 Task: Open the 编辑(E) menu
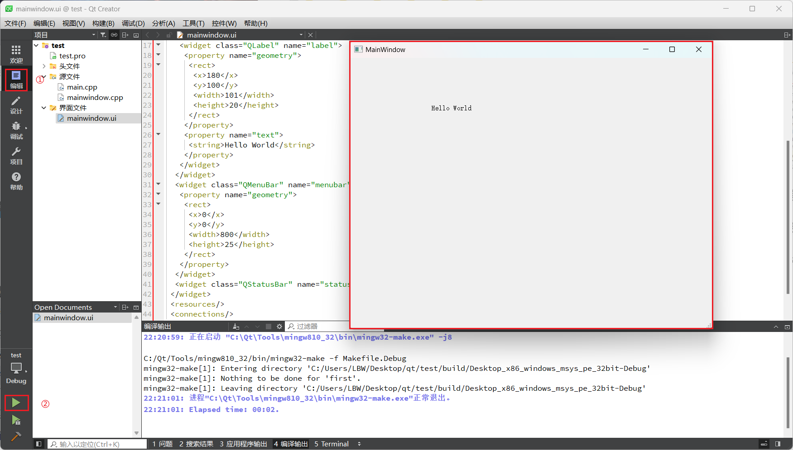point(44,24)
